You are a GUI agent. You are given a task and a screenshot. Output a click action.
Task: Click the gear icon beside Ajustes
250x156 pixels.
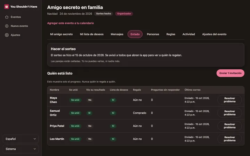pos(7,35)
